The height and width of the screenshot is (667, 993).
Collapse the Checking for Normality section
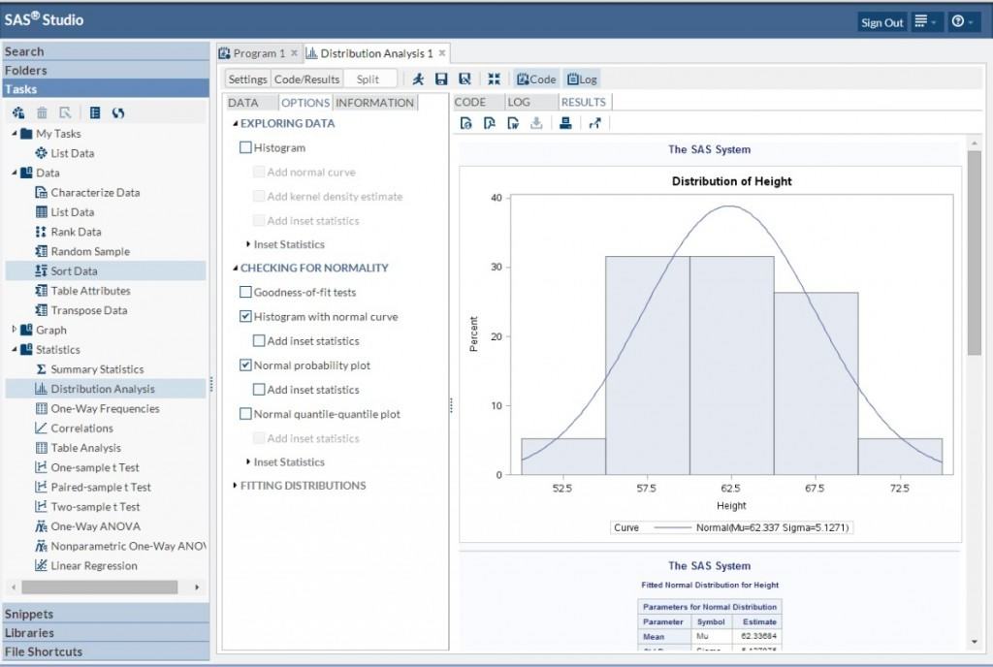point(234,268)
